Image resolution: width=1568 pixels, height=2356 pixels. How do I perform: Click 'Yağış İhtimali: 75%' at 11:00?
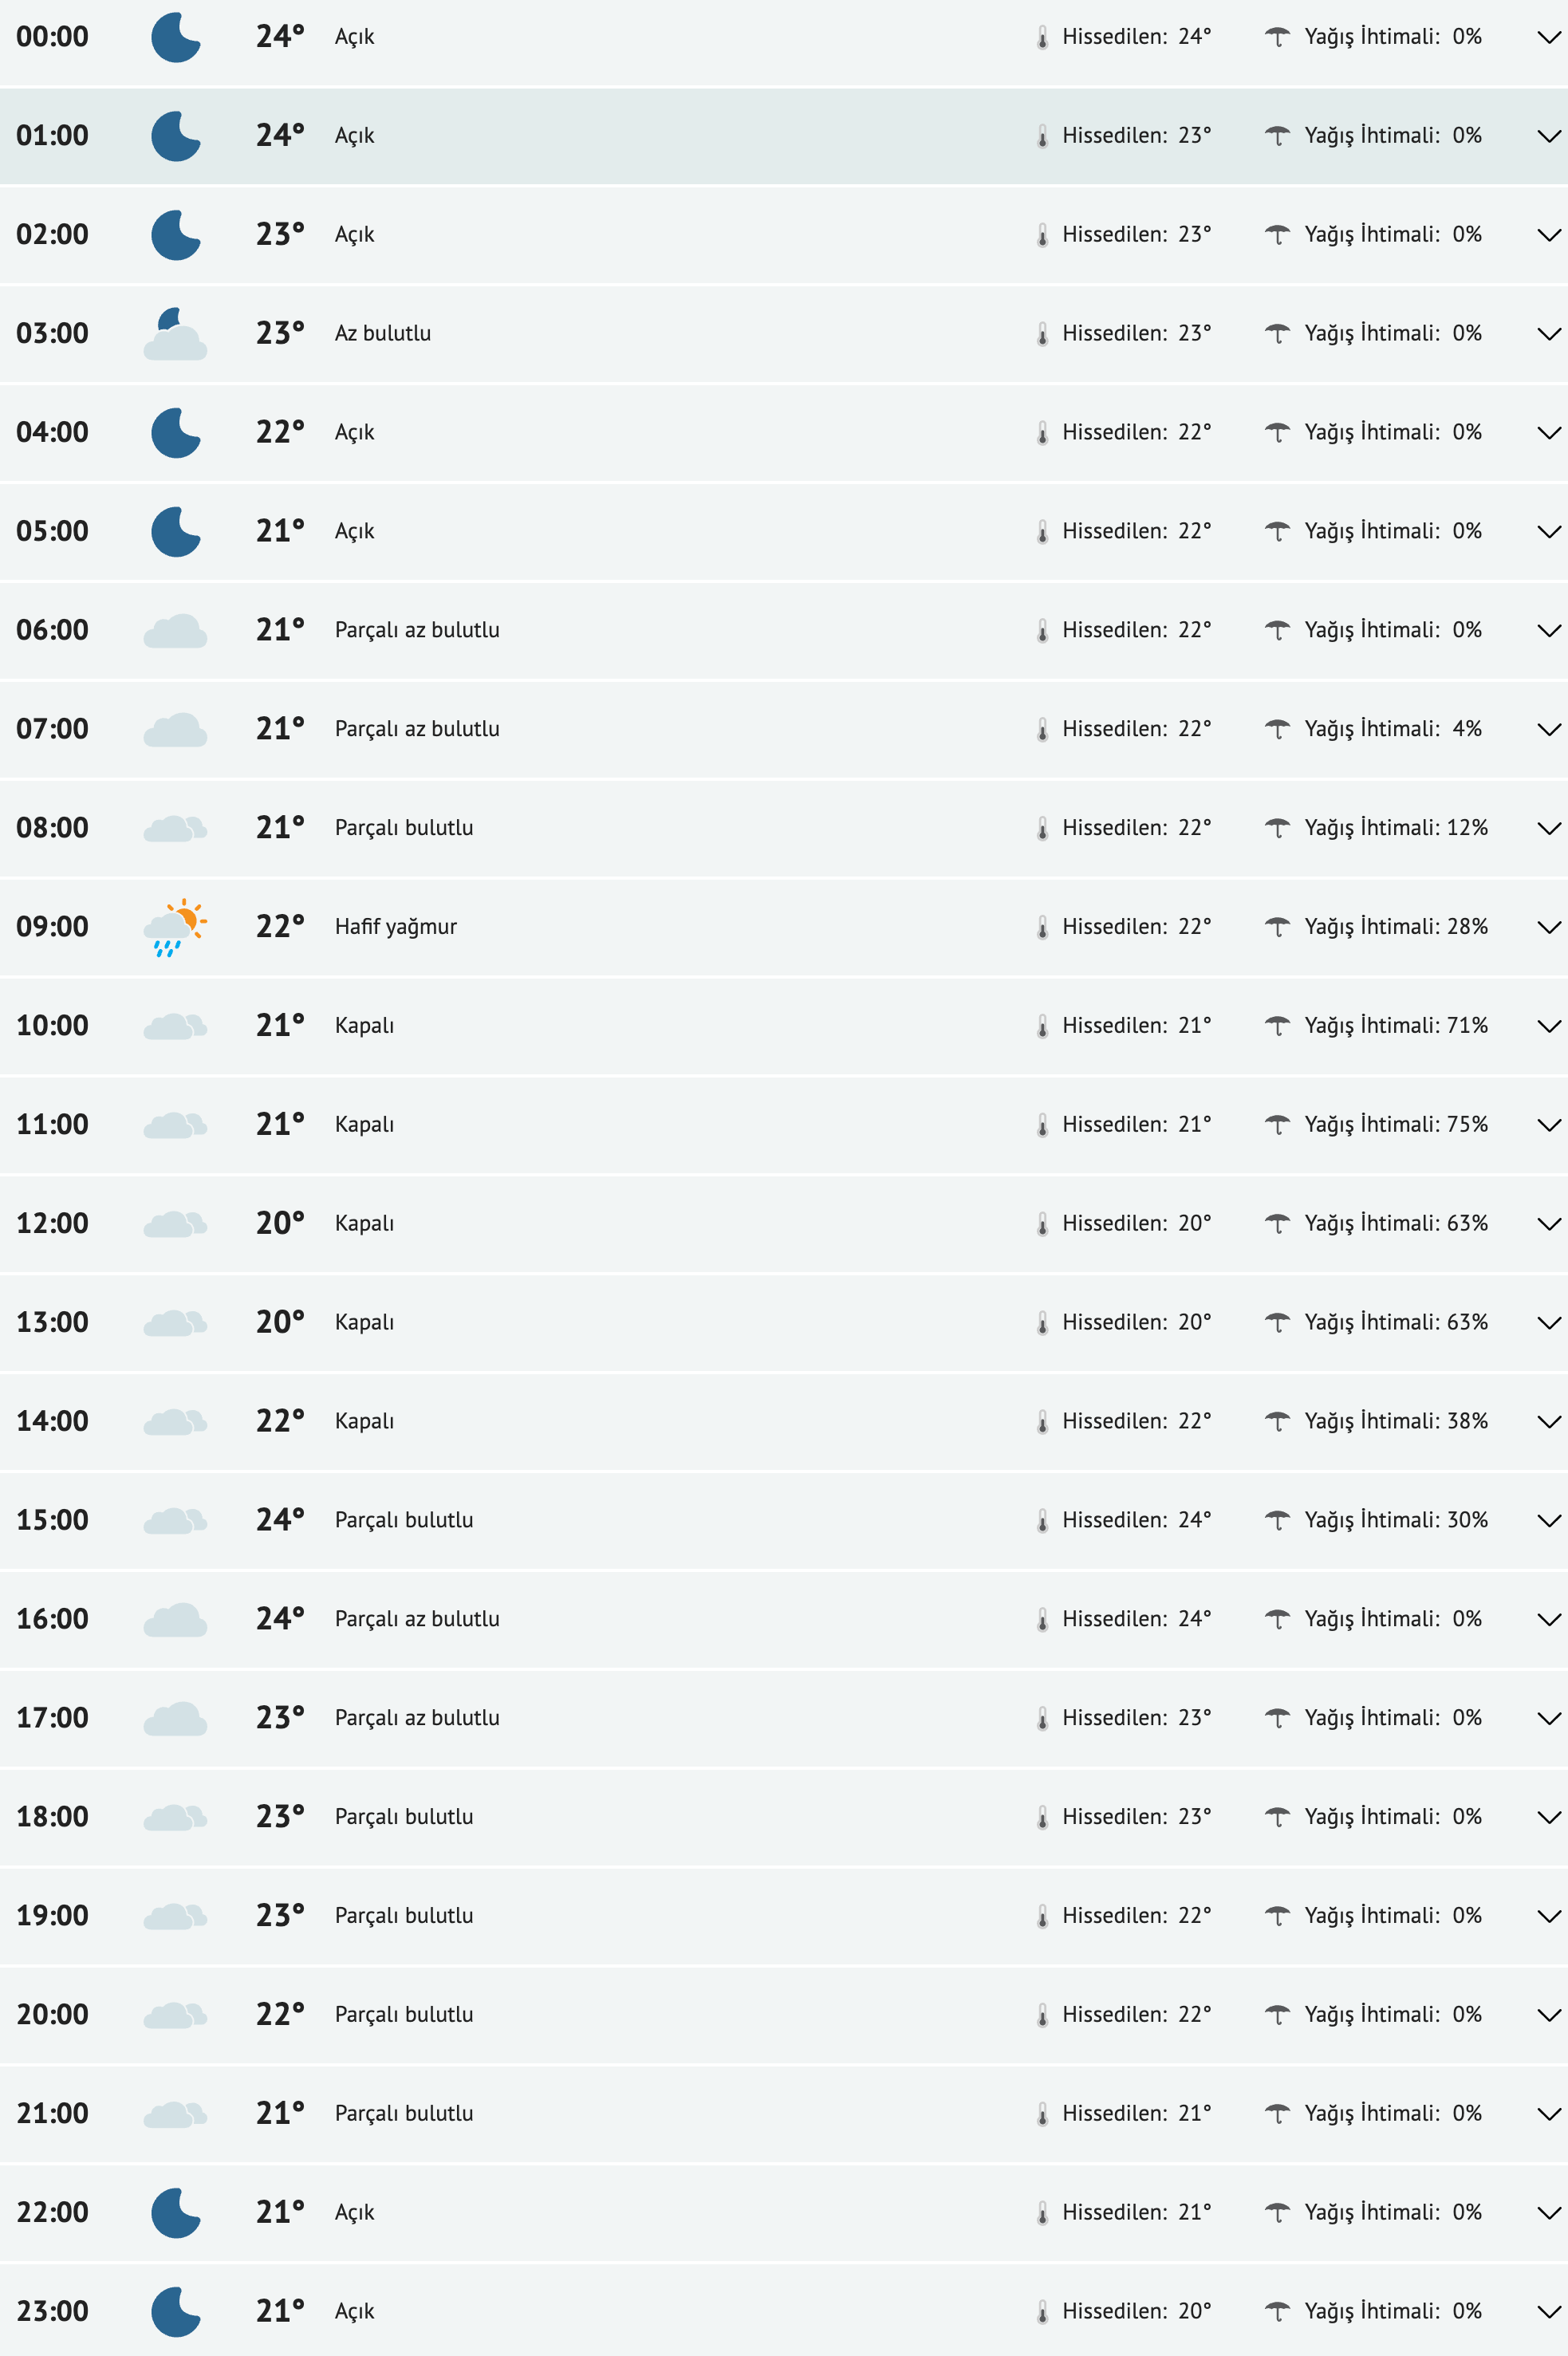(1395, 1125)
